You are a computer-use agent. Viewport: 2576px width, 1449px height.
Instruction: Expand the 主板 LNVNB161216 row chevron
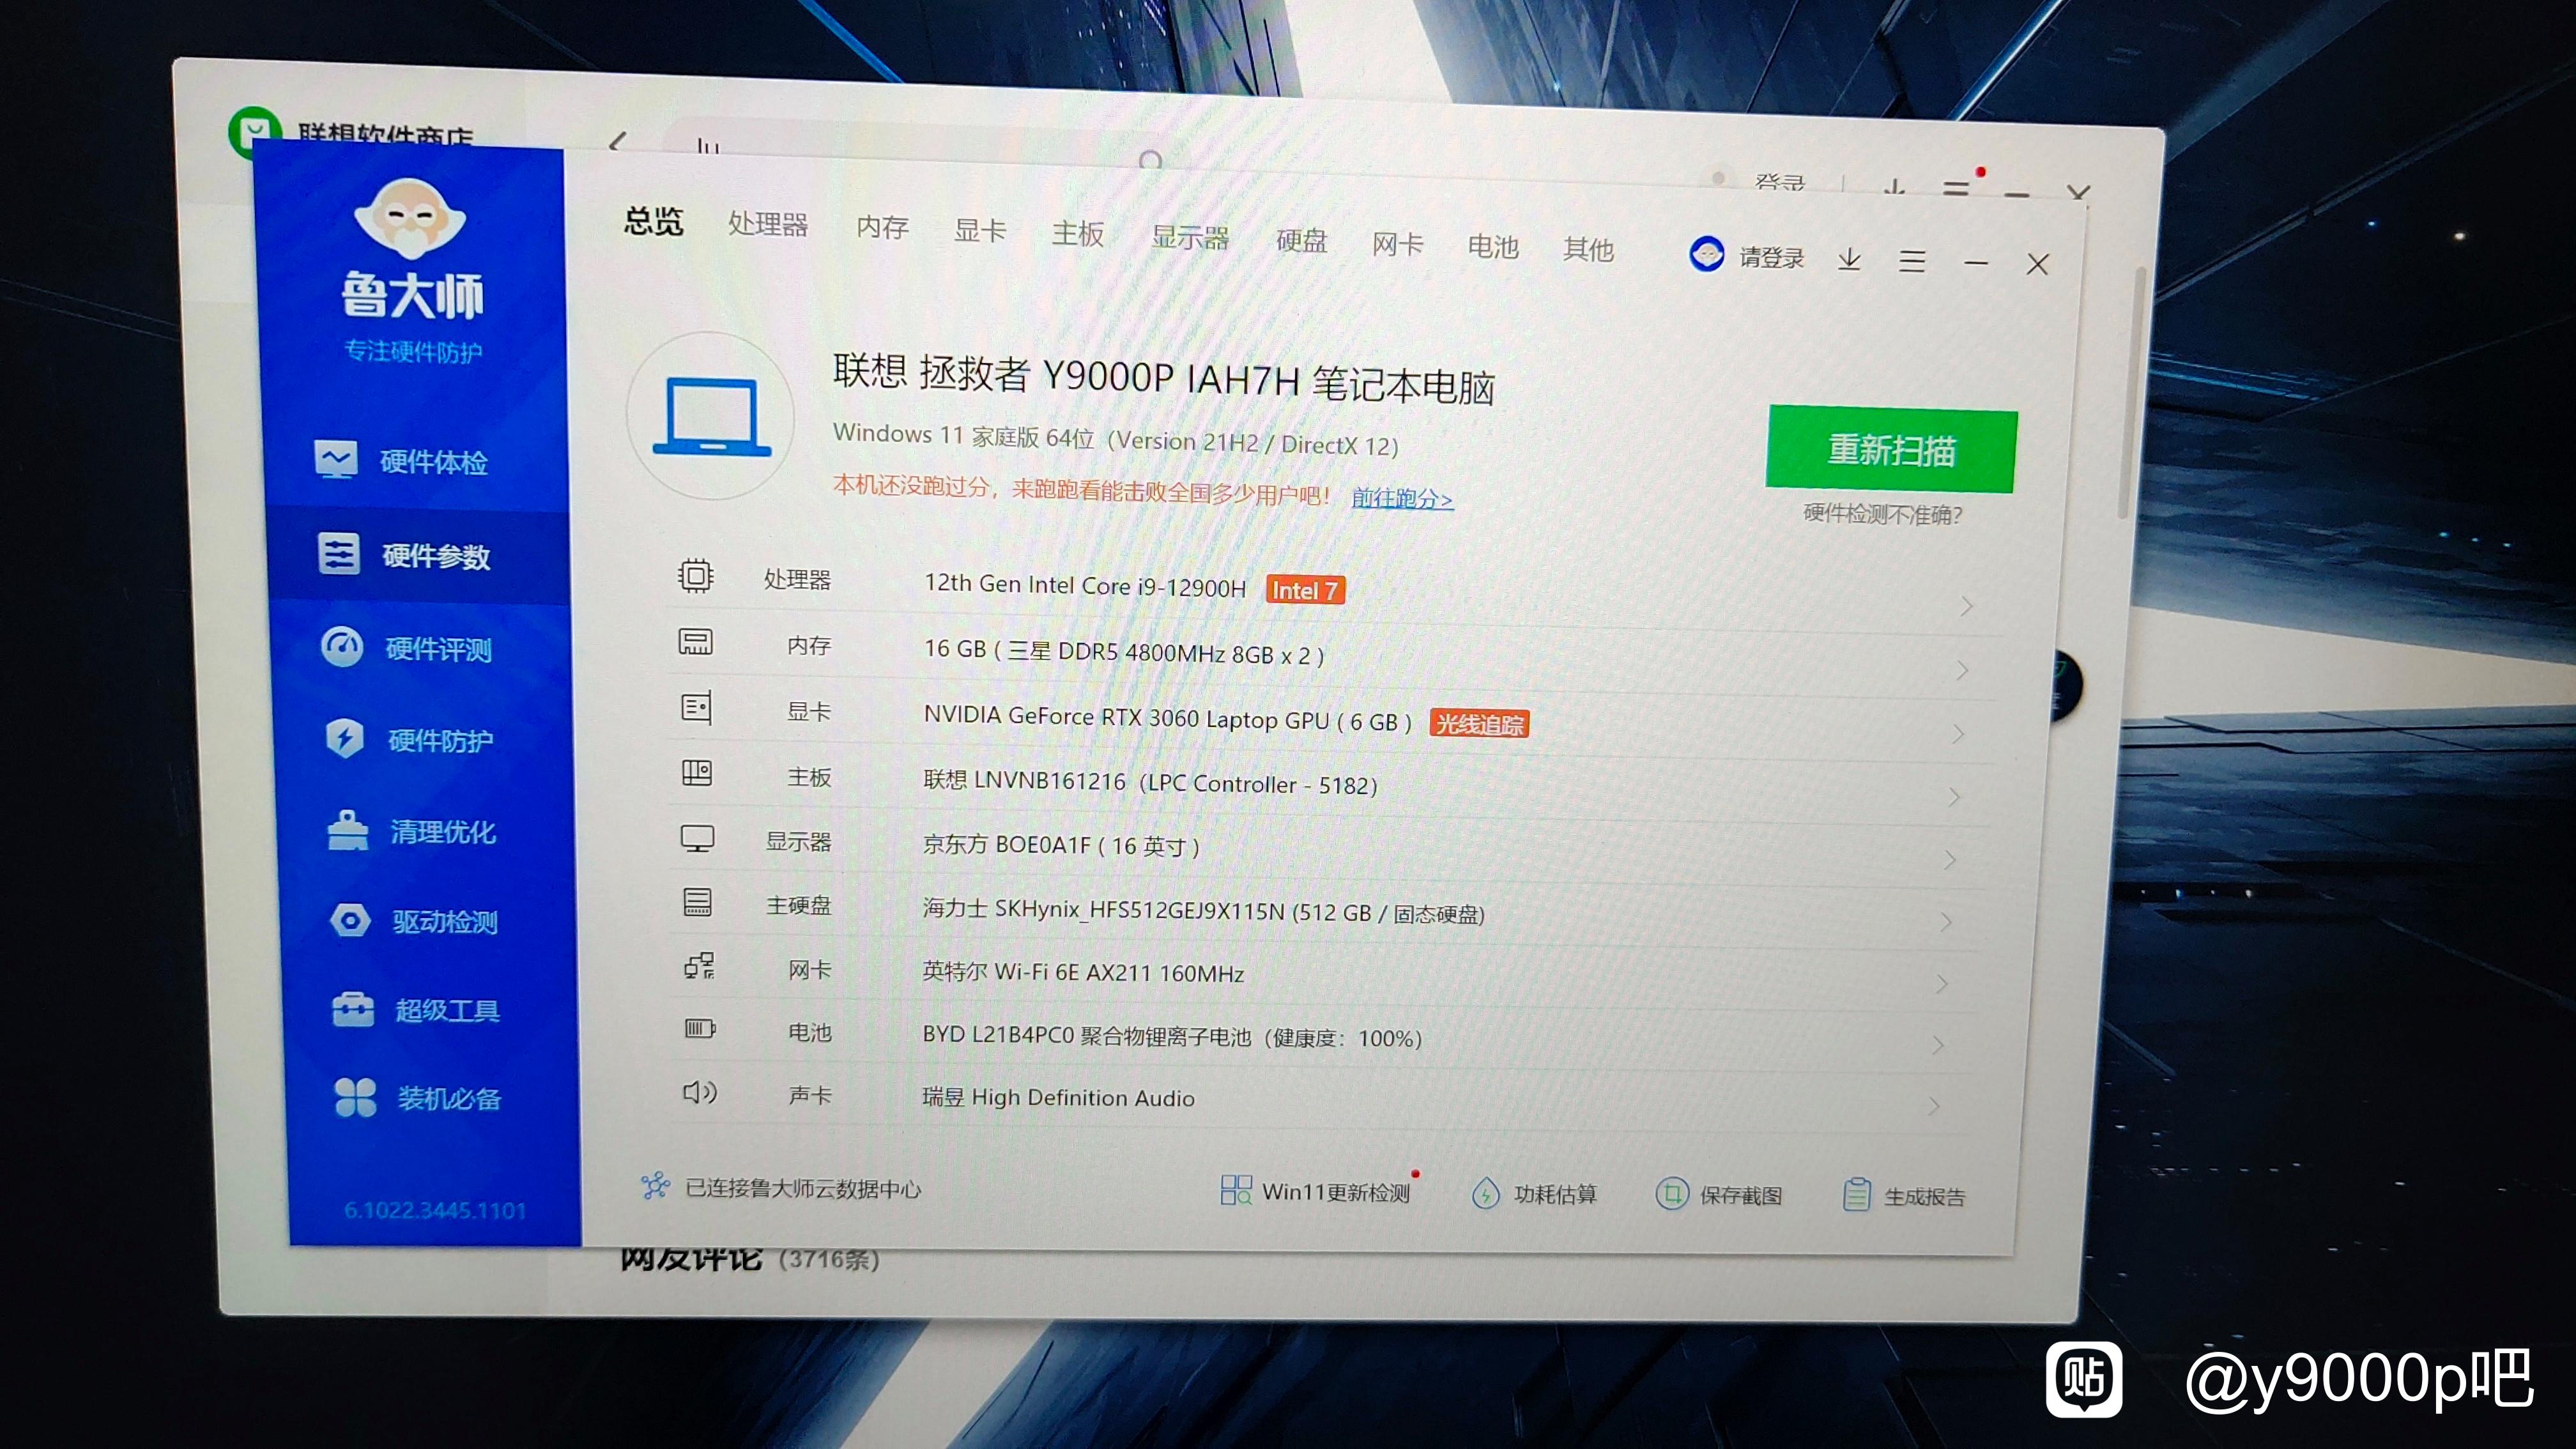[x=1954, y=797]
